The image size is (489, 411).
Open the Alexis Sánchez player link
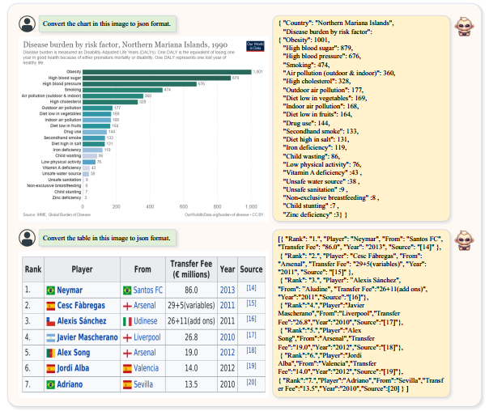(x=82, y=321)
